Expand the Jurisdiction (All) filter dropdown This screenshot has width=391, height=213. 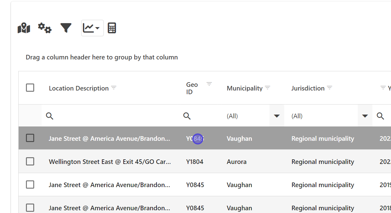pyautogui.click(x=365, y=116)
